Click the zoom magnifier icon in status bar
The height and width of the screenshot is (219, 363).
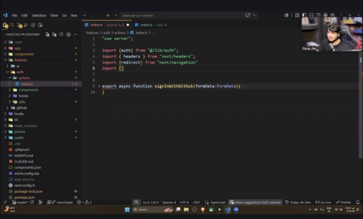coord(136,202)
